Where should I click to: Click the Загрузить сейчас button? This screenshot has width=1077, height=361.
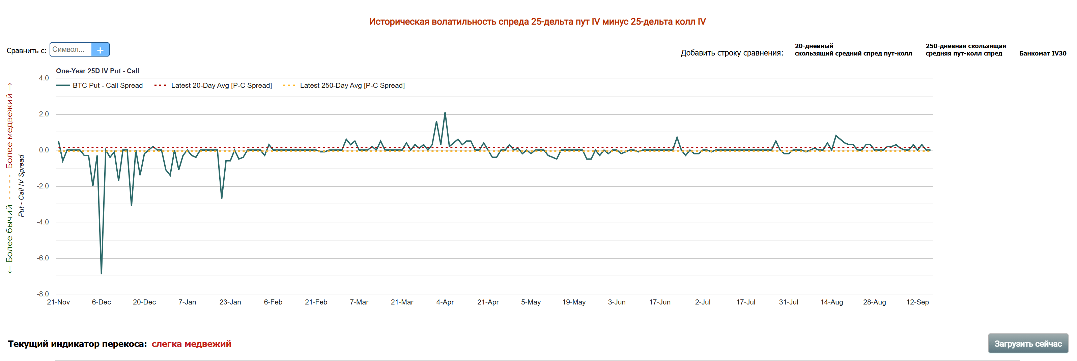[1028, 344]
